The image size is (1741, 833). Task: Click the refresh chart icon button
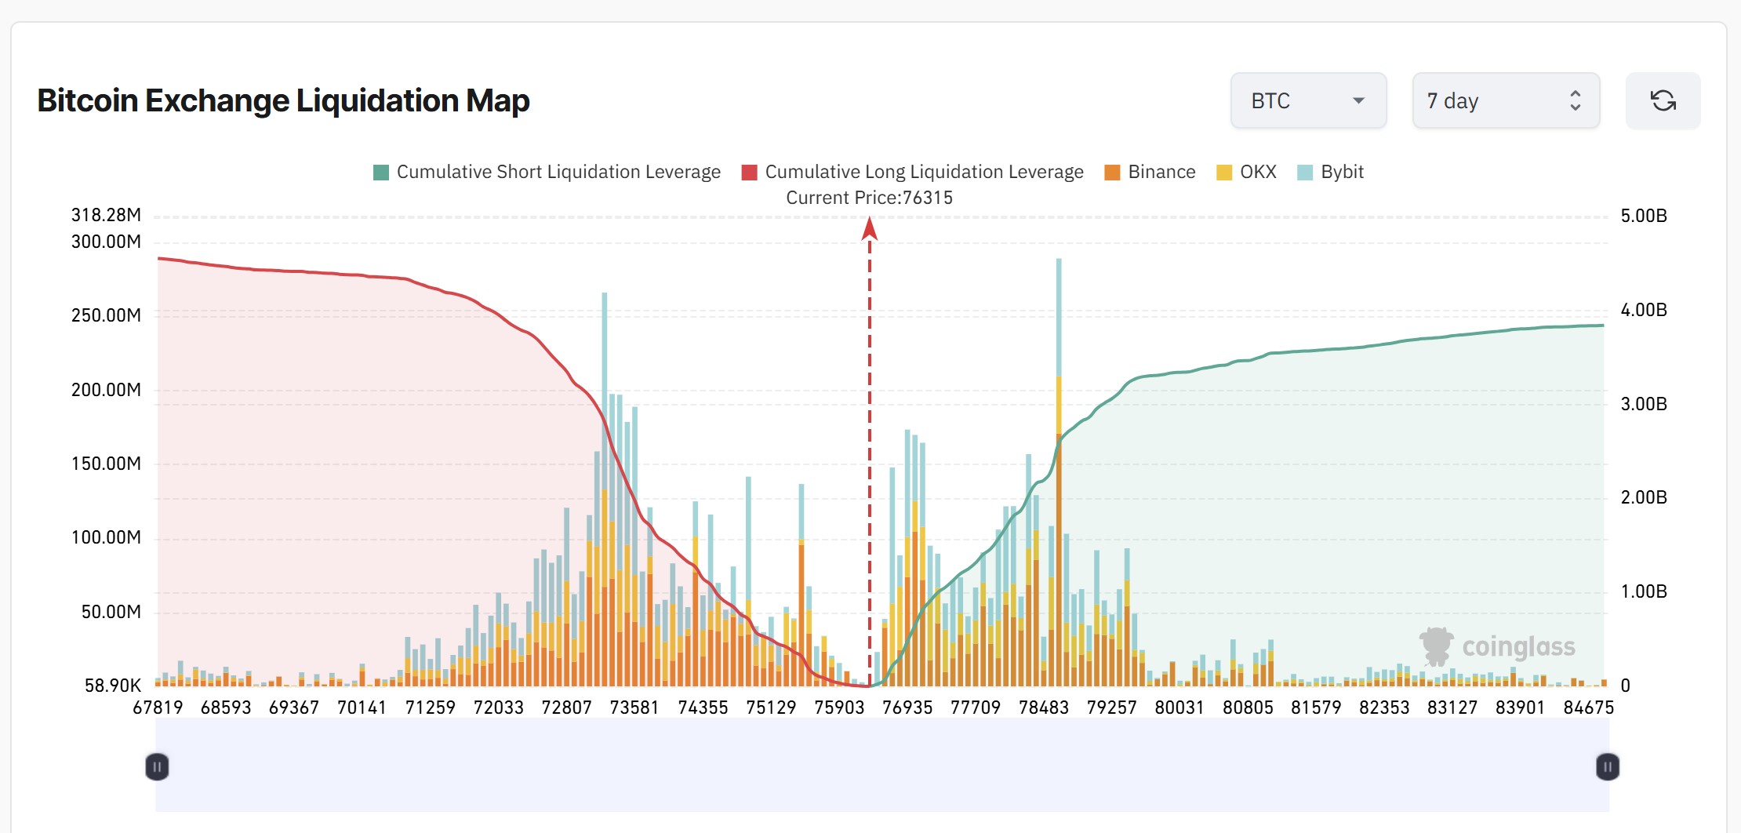(1663, 100)
